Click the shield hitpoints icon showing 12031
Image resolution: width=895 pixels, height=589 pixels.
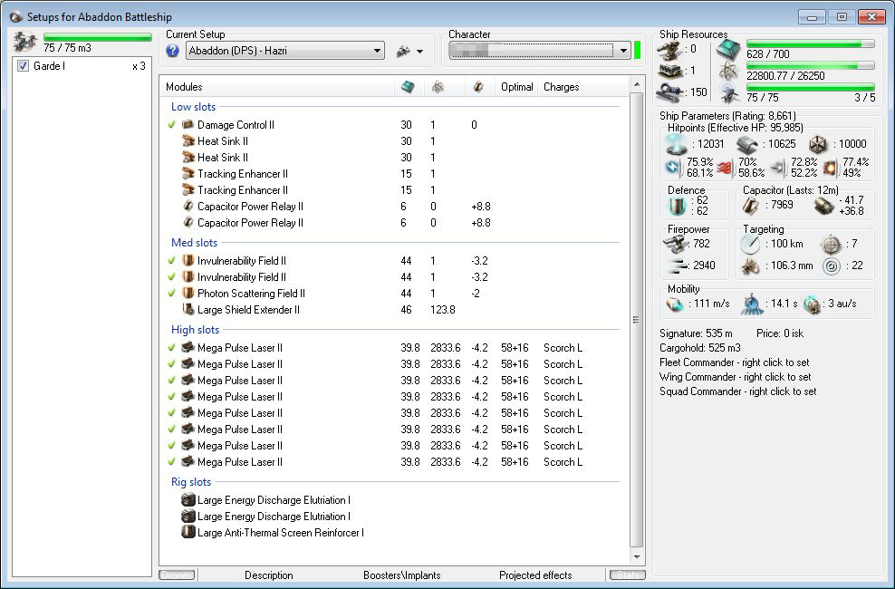(677, 144)
